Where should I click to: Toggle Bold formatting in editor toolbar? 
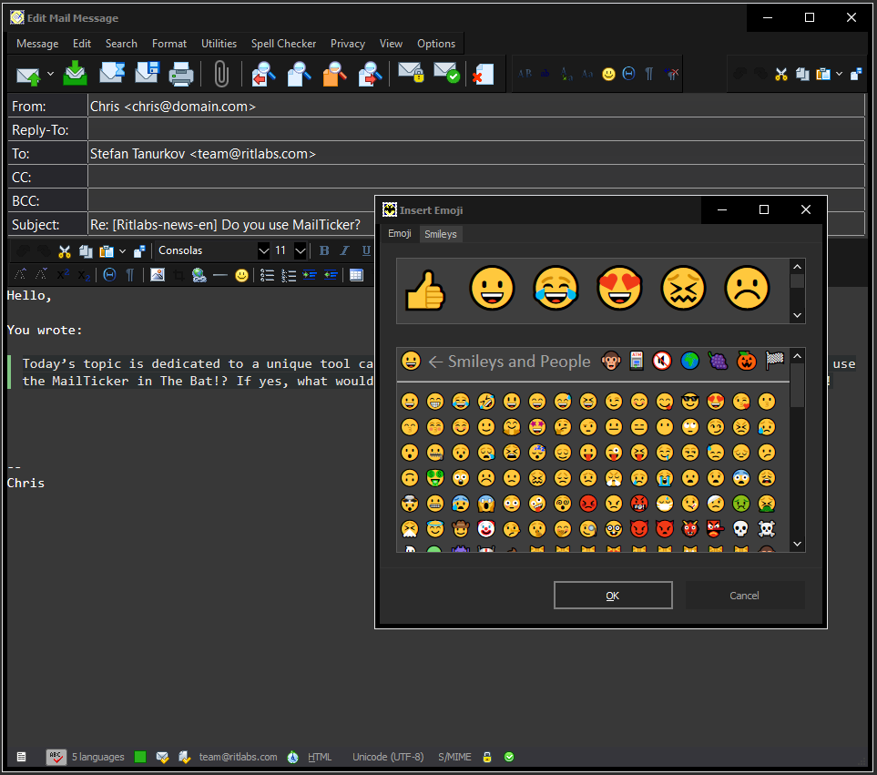(324, 251)
